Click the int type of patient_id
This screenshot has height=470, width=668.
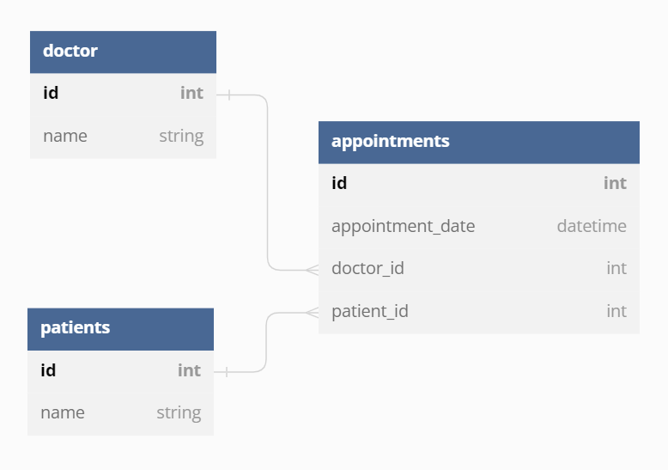pos(616,311)
